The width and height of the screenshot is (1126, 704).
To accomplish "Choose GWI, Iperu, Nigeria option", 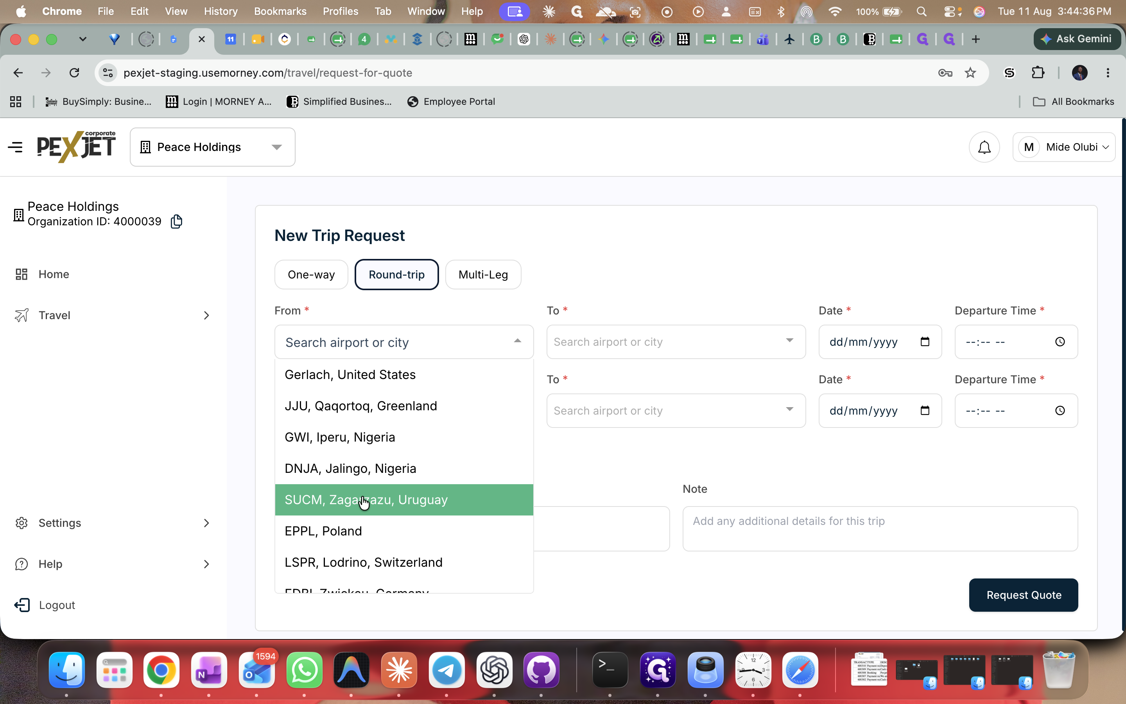I will 404,437.
